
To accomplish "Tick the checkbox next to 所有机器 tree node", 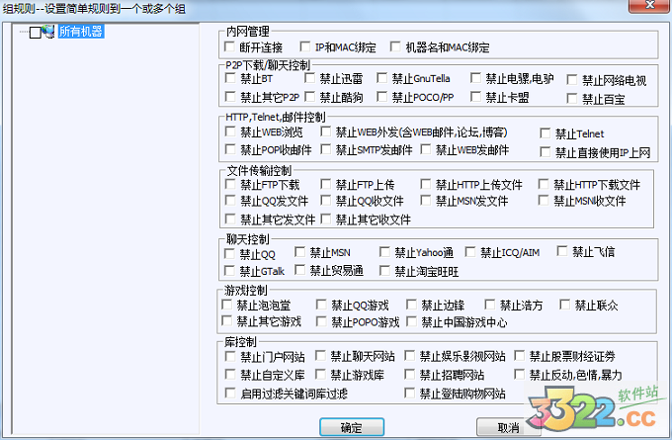I will pyautogui.click(x=36, y=33).
